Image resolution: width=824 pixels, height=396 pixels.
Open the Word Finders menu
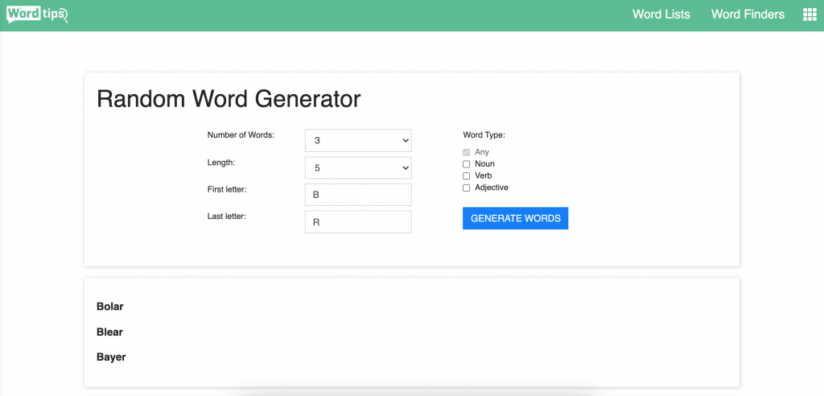tap(748, 14)
